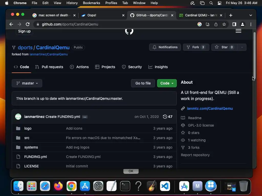Open TextEdit from the Dock

(112, 186)
